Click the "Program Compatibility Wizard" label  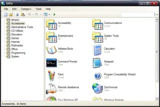120,74
